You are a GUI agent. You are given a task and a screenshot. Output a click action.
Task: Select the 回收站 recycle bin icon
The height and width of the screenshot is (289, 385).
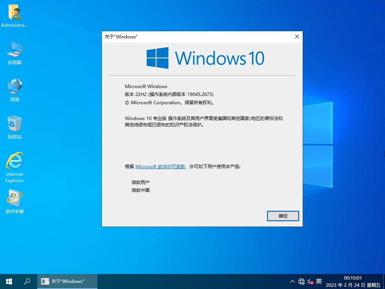click(x=15, y=127)
